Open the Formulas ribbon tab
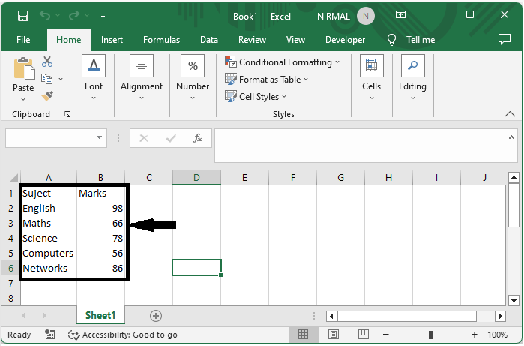Viewport: 524px width, 346px height. coord(161,40)
